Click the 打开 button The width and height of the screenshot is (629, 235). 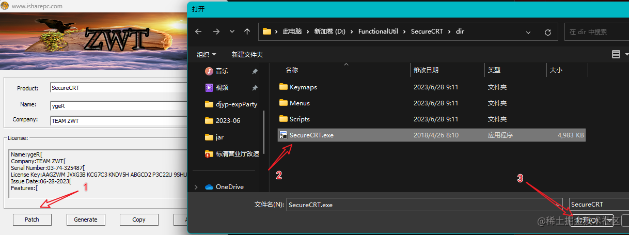pos(588,221)
